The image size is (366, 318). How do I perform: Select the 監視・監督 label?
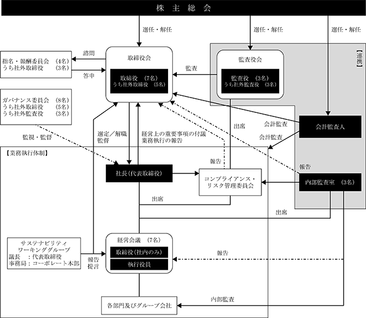click(37, 138)
